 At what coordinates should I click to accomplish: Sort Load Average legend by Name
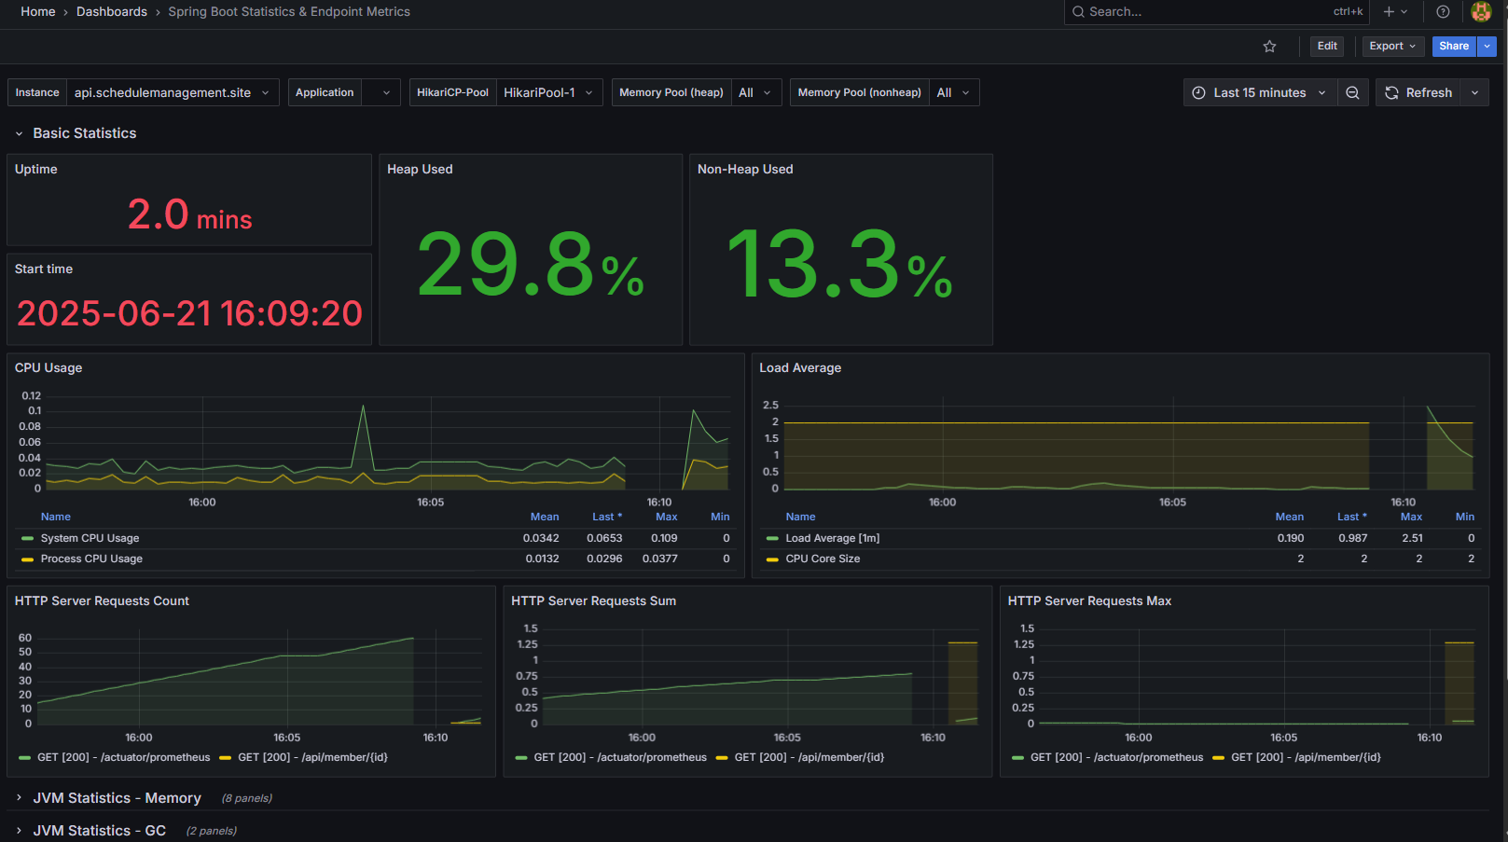coord(801,517)
